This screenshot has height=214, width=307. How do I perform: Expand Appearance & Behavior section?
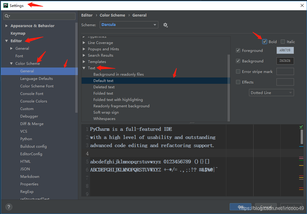click(6, 26)
